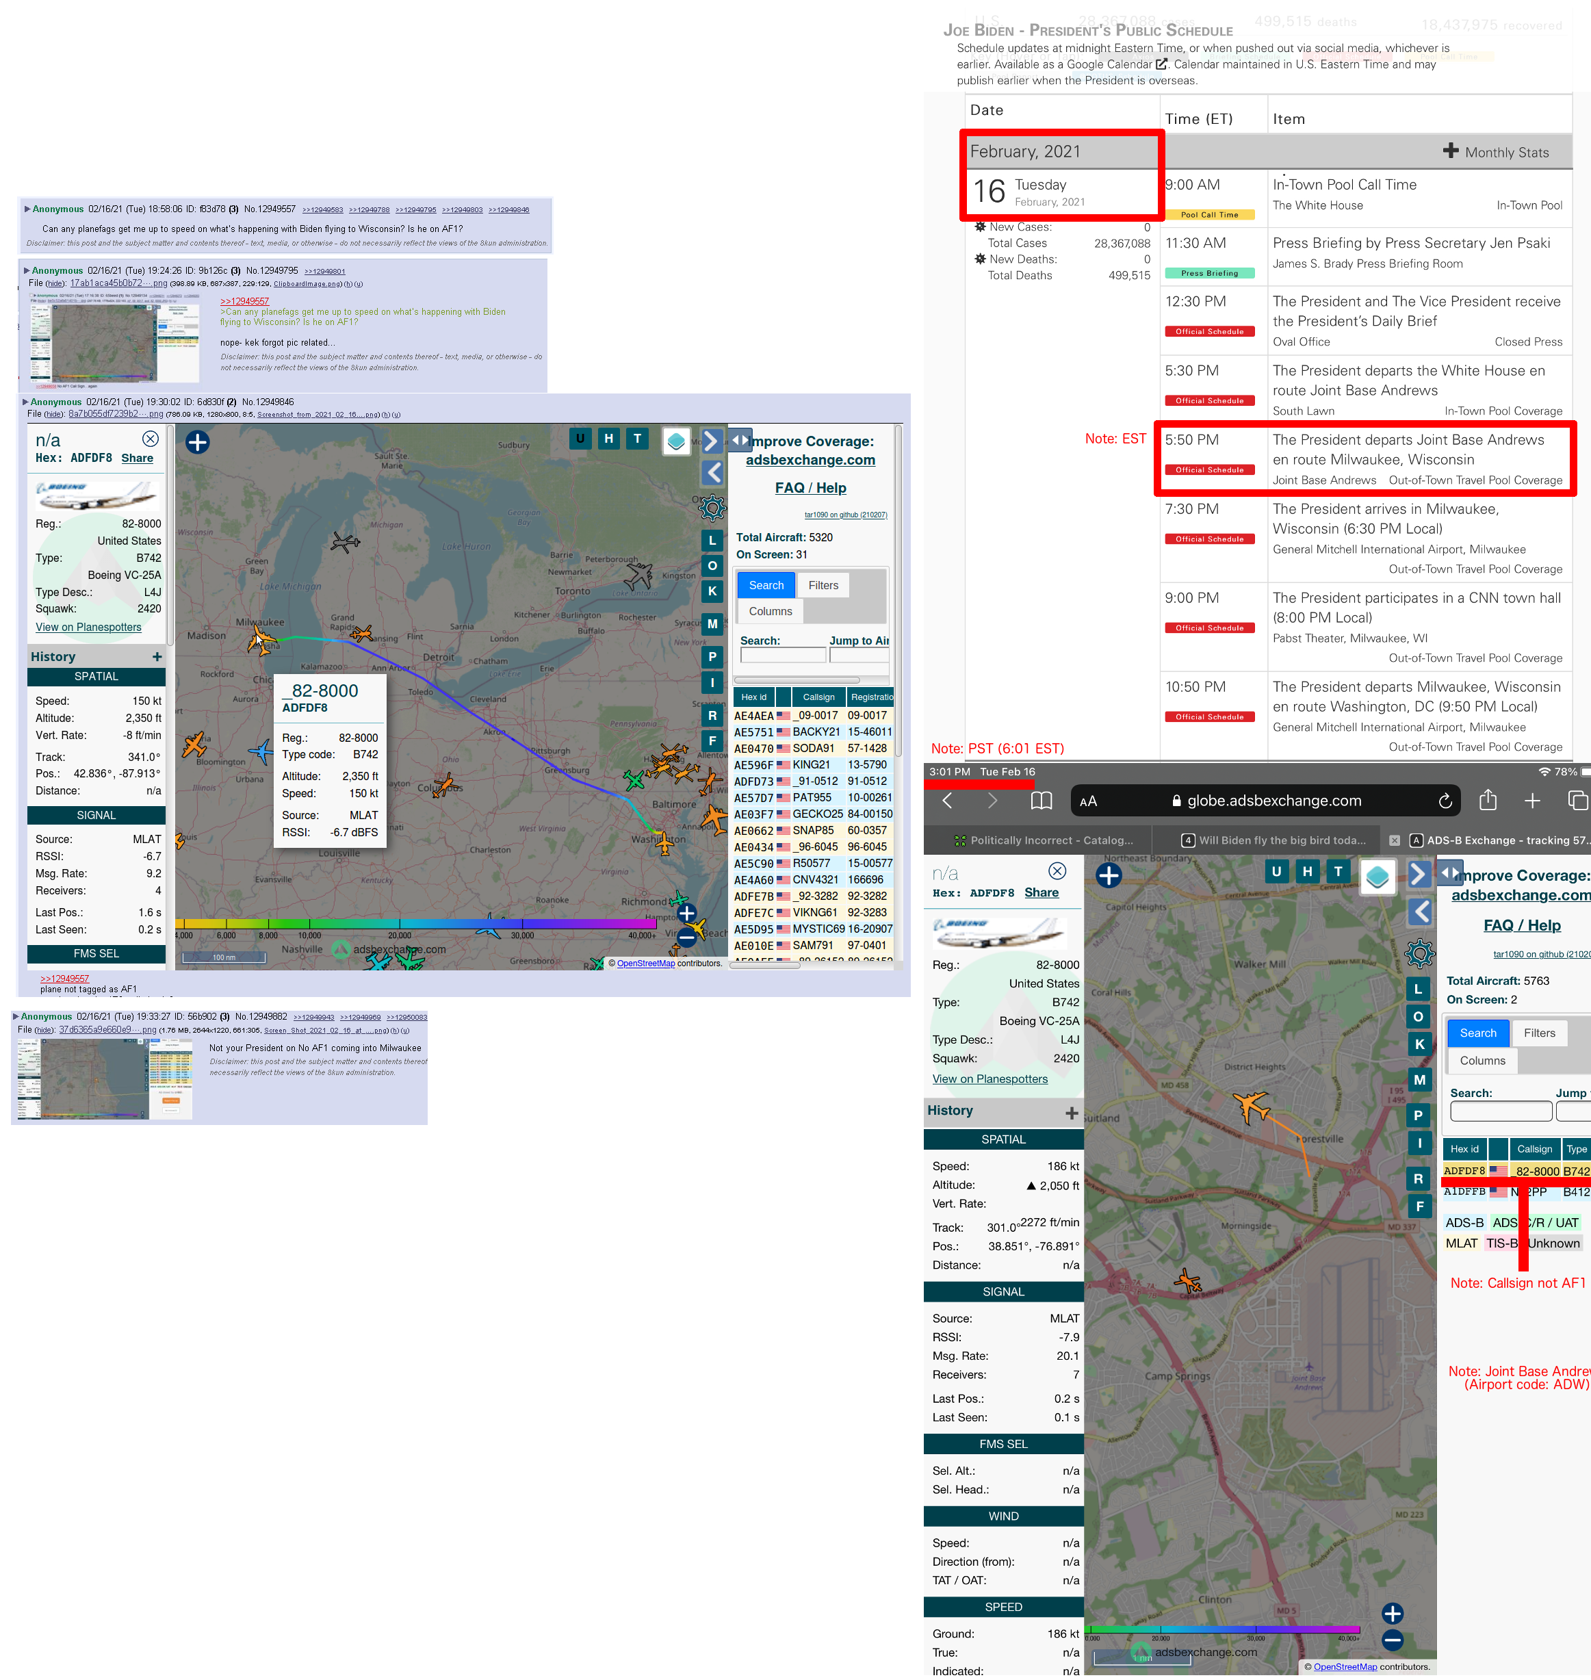Open the settings gear in the iPad ADS-B map

[x=1420, y=954]
